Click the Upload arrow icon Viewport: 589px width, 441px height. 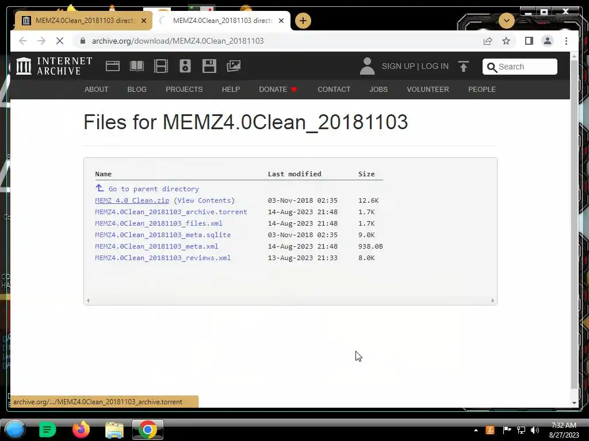tap(464, 67)
